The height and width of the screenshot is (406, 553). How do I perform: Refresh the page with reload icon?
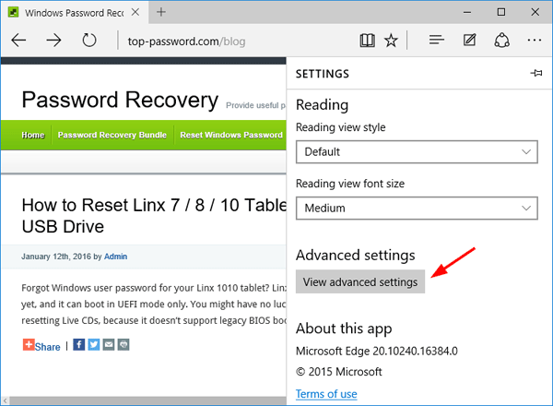[x=89, y=41]
